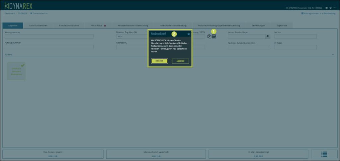Open the calendar picker for Letzter Kundendienst
This screenshot has width=340, height=161.
pos(268,36)
